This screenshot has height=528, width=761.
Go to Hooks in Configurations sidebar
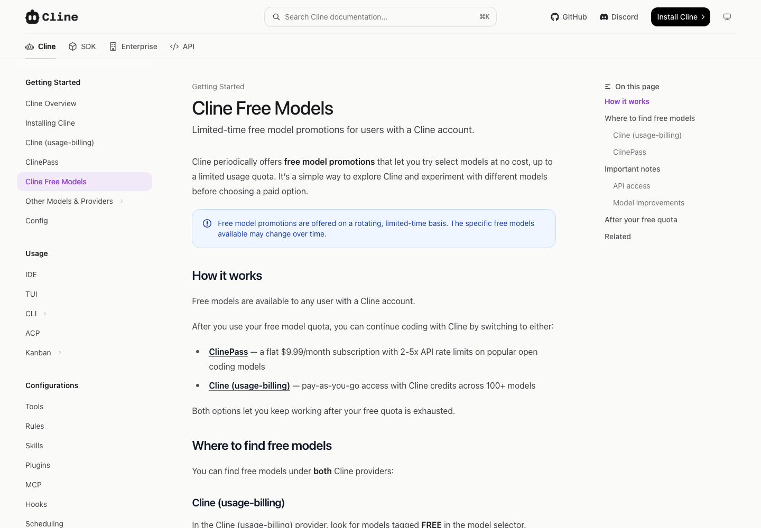[36, 504]
